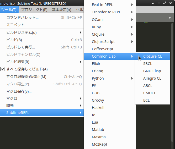
Task: Start SBCL REPL
Action: [152, 64]
